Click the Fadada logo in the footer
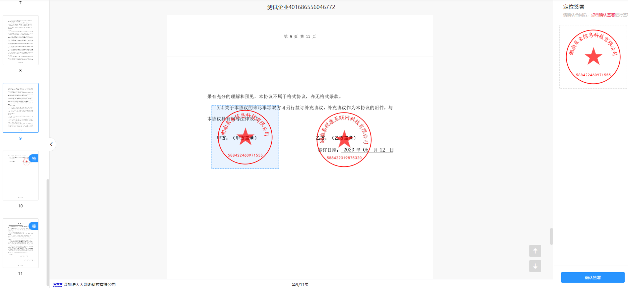Image resolution: width=628 pixels, height=288 pixels. tap(58, 285)
